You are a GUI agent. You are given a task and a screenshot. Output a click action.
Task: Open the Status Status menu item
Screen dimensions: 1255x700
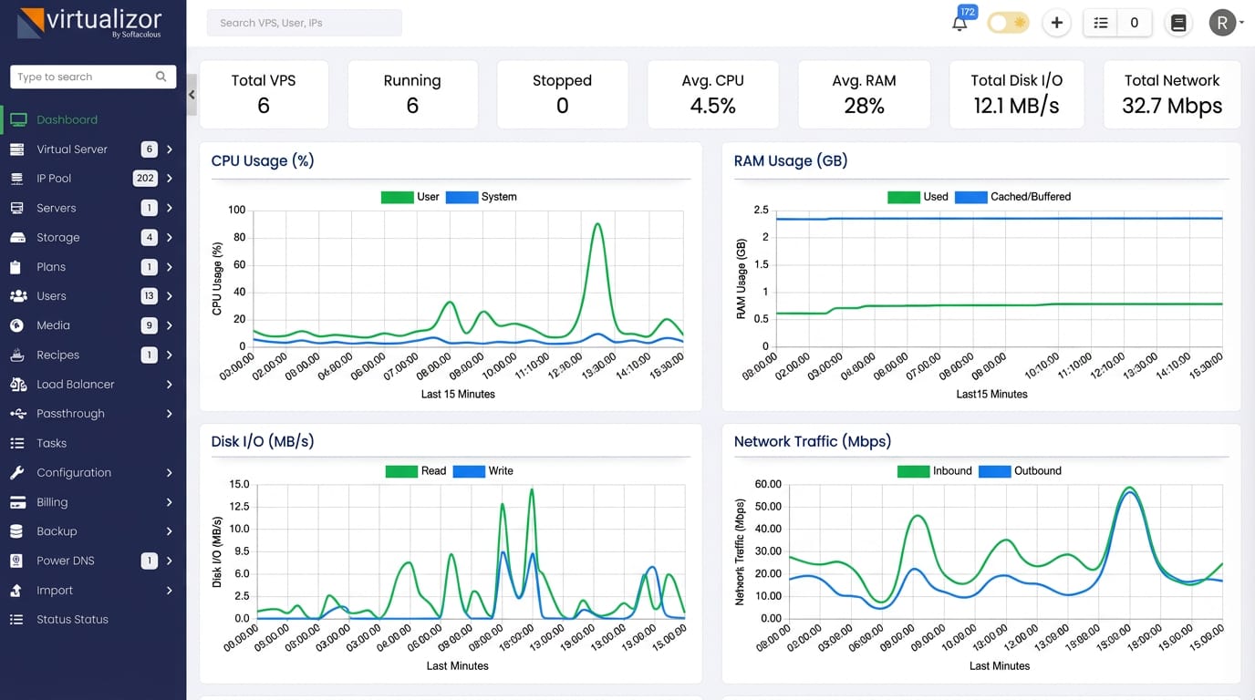click(93, 619)
